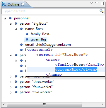Select the Outline tab
The height and width of the screenshot is (108, 106).
coord(13,4)
